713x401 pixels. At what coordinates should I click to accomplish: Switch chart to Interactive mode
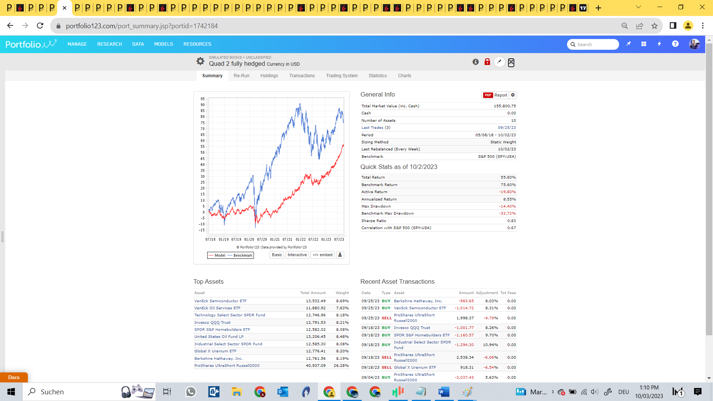point(297,255)
